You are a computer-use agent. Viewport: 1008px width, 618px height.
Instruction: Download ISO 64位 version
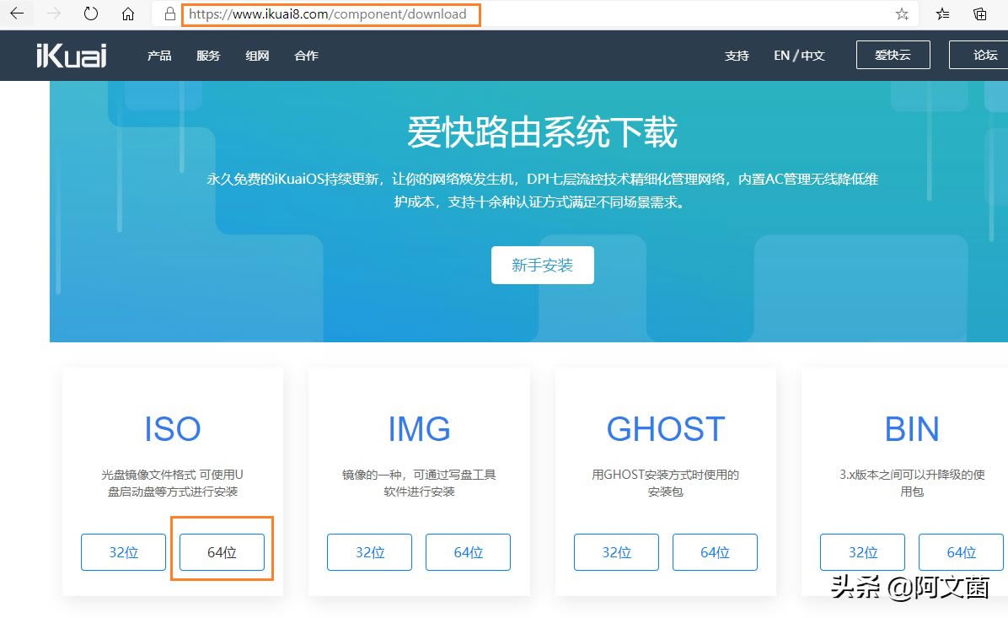(x=222, y=552)
